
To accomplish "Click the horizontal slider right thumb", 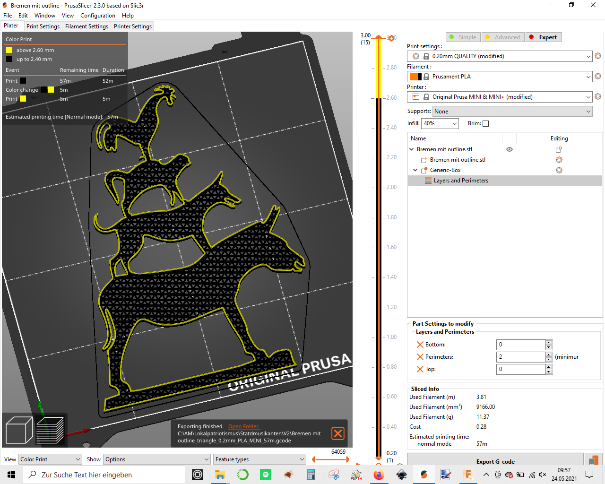I will tap(348, 459).
